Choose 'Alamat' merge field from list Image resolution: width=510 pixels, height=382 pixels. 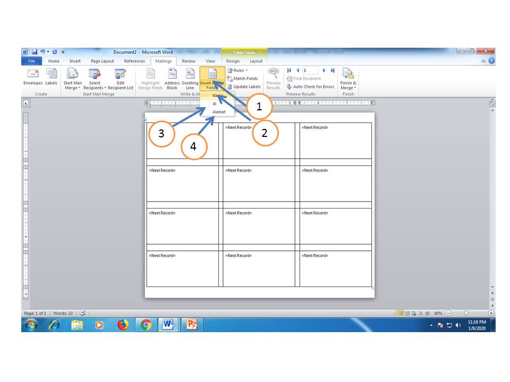[x=217, y=112]
